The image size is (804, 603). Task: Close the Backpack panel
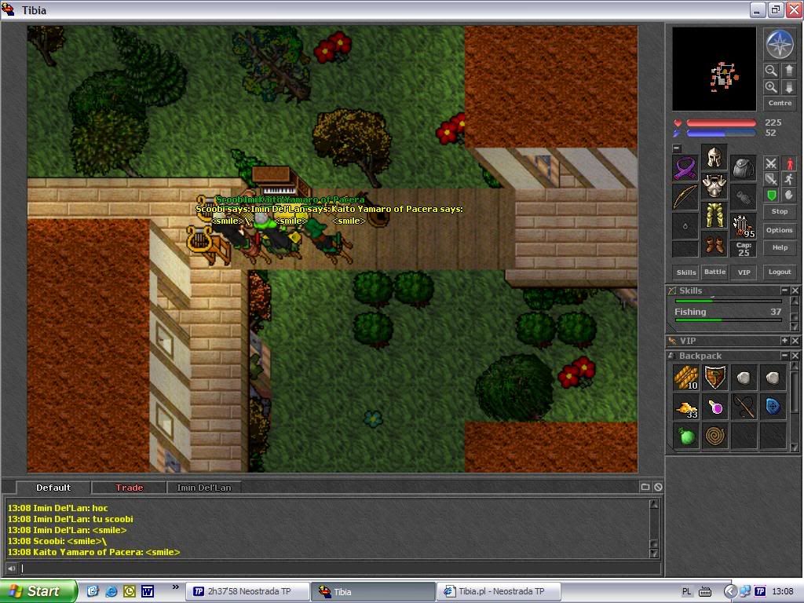coord(795,356)
